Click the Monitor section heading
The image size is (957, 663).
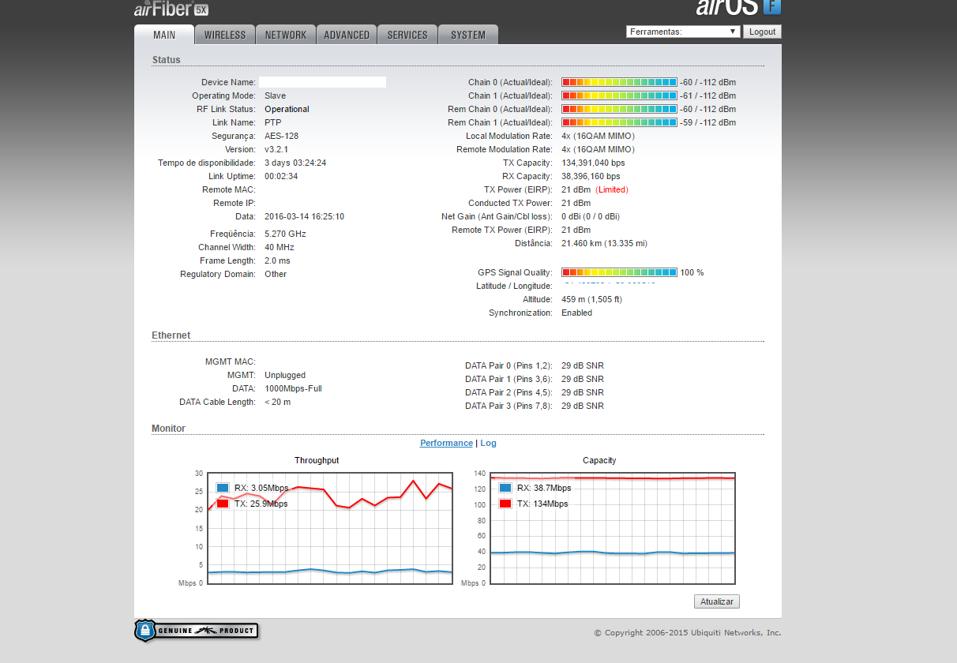pos(168,429)
